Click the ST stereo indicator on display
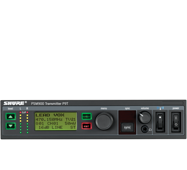The height and width of the screenshot is (170, 187). click(73, 127)
